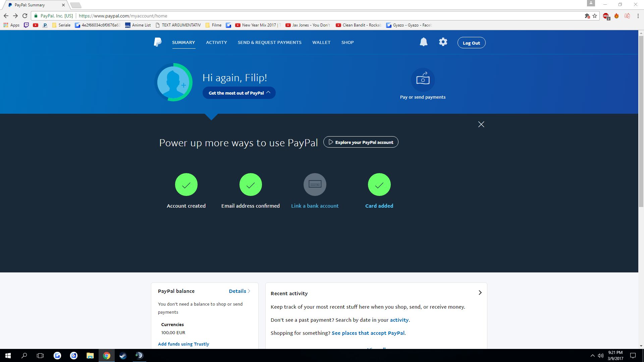Open the Apps bookmark shortcut

[x=11, y=25]
